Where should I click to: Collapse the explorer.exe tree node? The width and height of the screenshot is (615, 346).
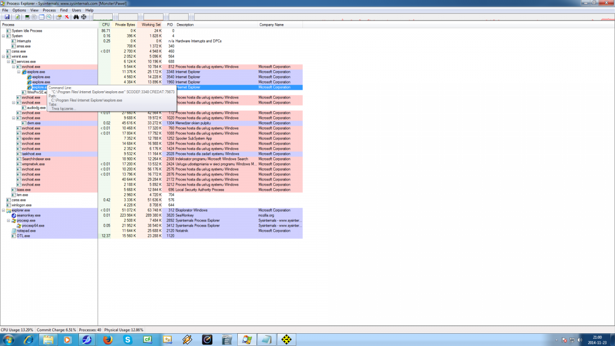pos(4,210)
